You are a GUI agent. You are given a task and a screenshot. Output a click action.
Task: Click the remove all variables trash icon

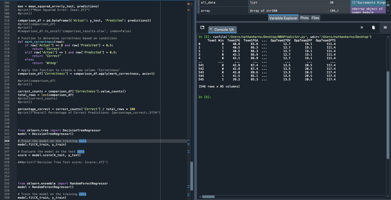374,28
